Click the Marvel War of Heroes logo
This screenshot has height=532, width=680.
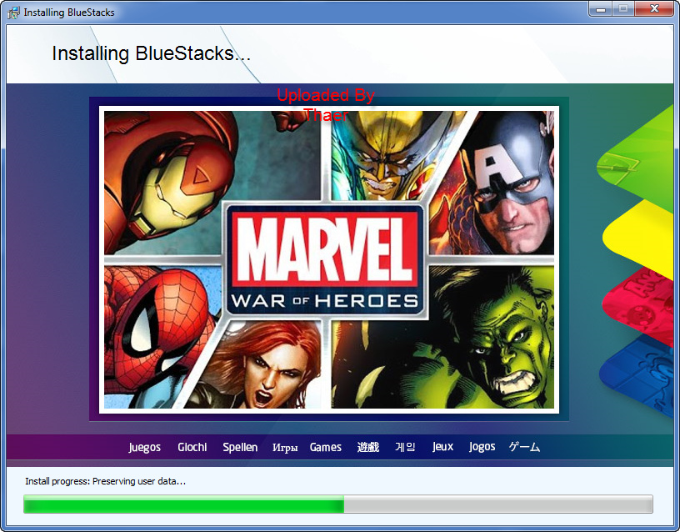point(325,258)
